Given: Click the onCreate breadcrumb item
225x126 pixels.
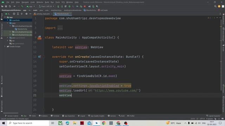Looking at the screenshot, I should 103,10.
